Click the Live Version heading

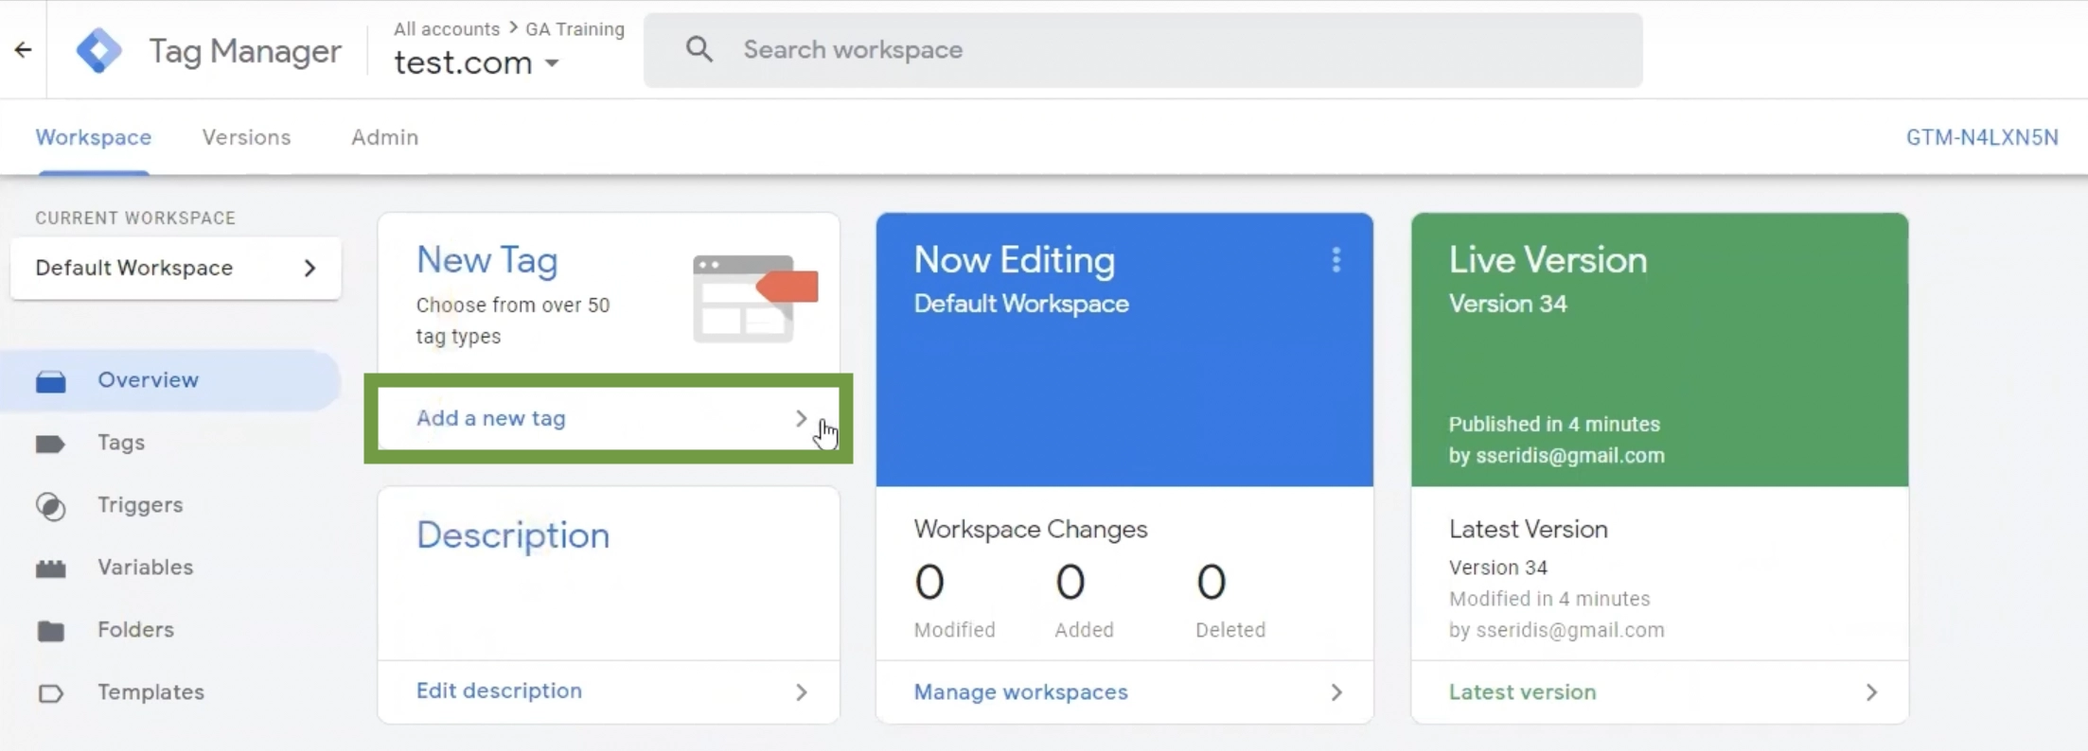pyautogui.click(x=1548, y=260)
